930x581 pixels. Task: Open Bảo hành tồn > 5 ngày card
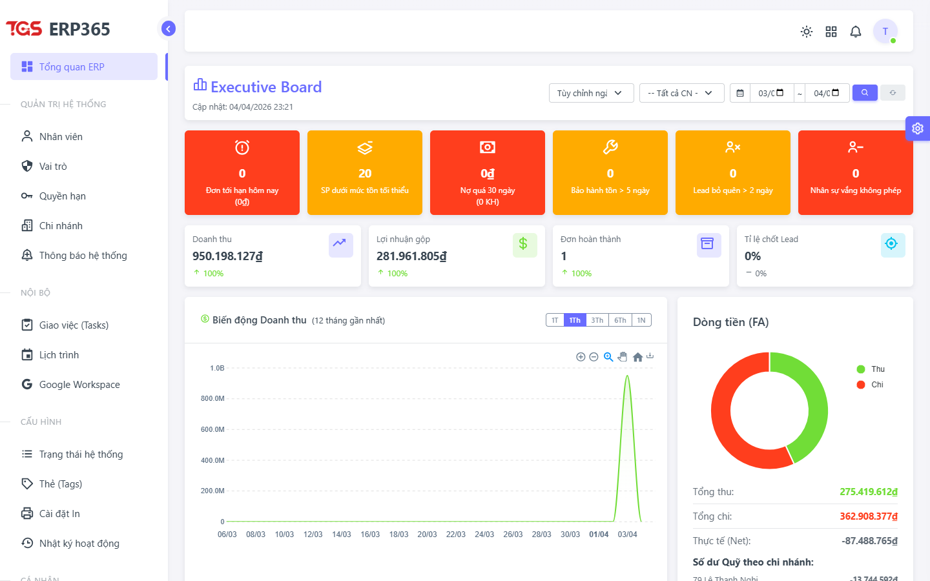tap(610, 172)
